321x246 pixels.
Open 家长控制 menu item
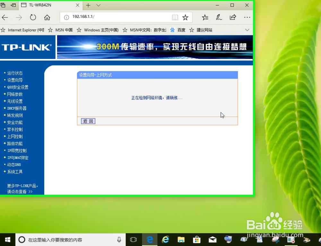pyautogui.click(x=15, y=130)
